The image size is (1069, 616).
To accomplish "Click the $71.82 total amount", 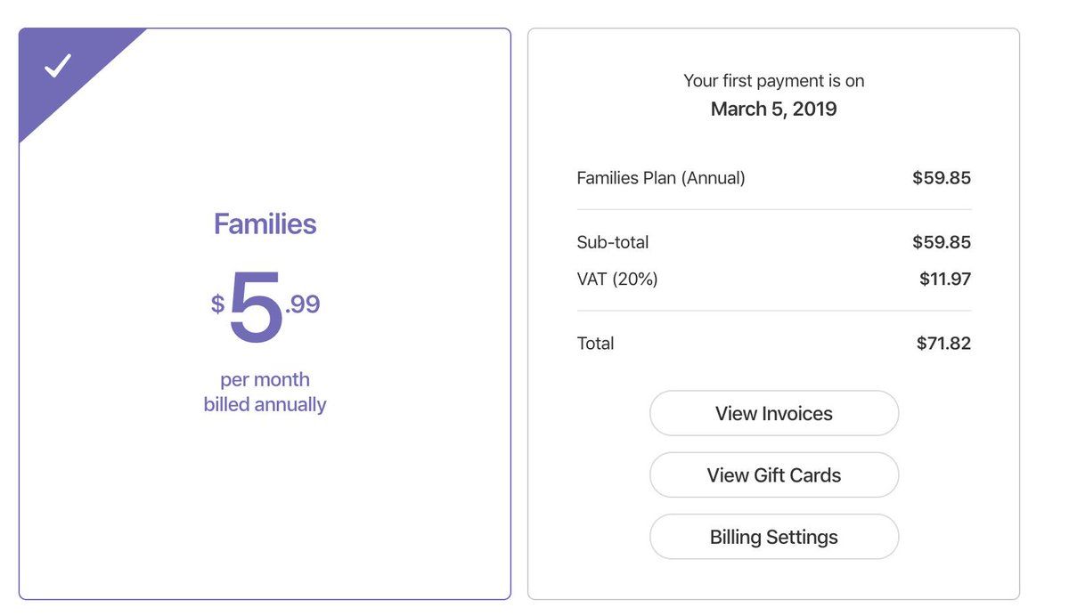I will pyautogui.click(x=943, y=344).
